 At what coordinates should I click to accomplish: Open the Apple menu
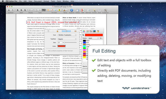tap(3, 1)
